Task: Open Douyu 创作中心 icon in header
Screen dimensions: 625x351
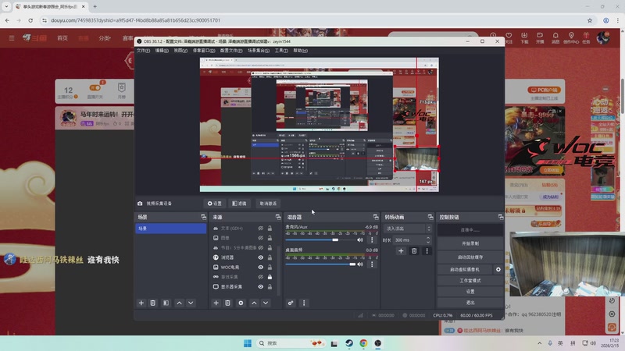Action: point(571,37)
